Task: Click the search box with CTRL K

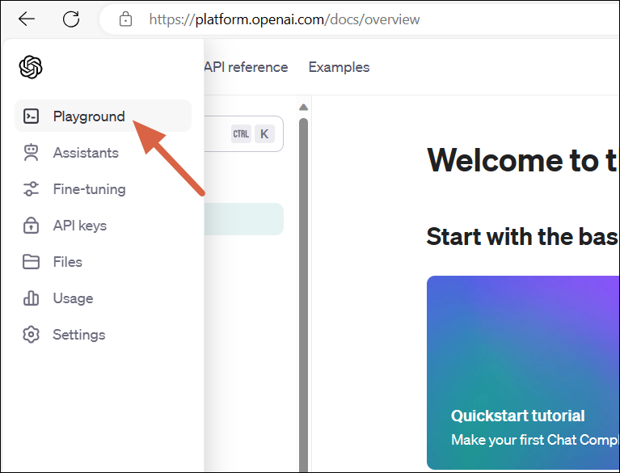Action: coord(243,133)
